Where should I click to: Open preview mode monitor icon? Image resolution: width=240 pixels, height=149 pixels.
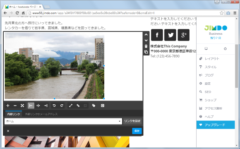point(206,49)
